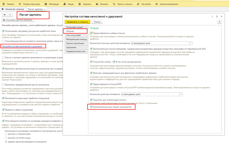The width and height of the screenshot is (229, 143).
Task: Toggle Регистрируются выплаты по договорам гражданско-правового
Action: point(3,121)
